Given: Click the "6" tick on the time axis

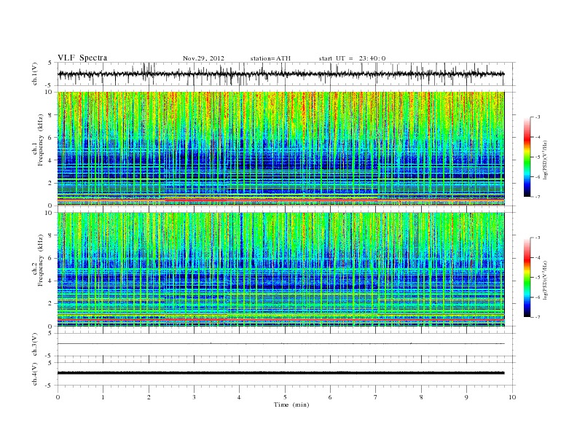Looking at the screenshot, I should [330, 397].
